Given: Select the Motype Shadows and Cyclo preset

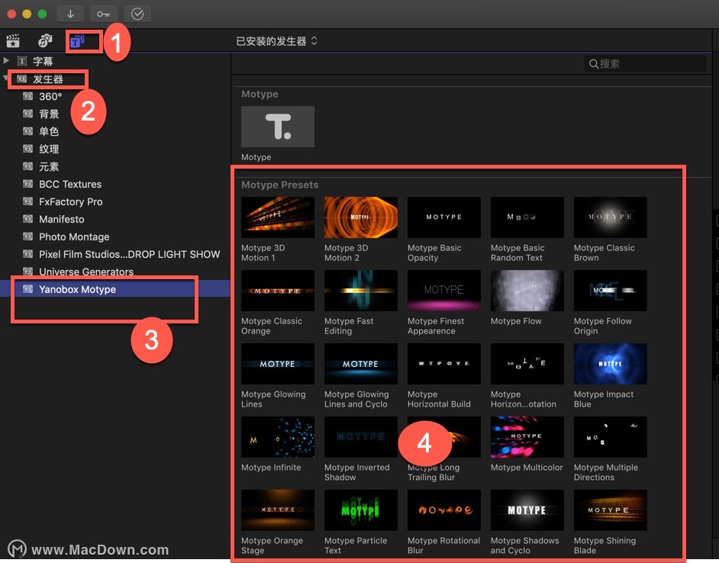Looking at the screenshot, I should [x=527, y=510].
